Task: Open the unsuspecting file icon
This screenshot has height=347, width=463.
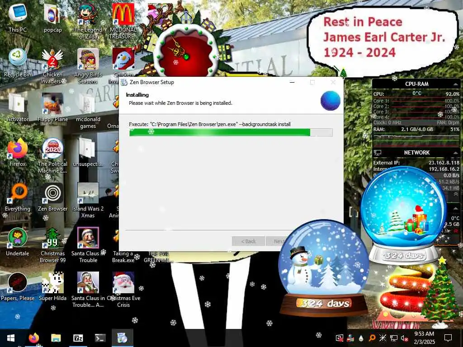Action: pos(88,152)
